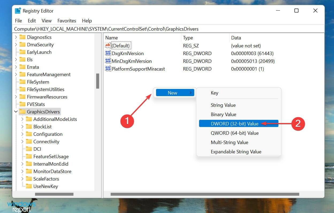Click the GraphicsDrivers folder icon
The image size is (334, 213).
(x=23, y=112)
